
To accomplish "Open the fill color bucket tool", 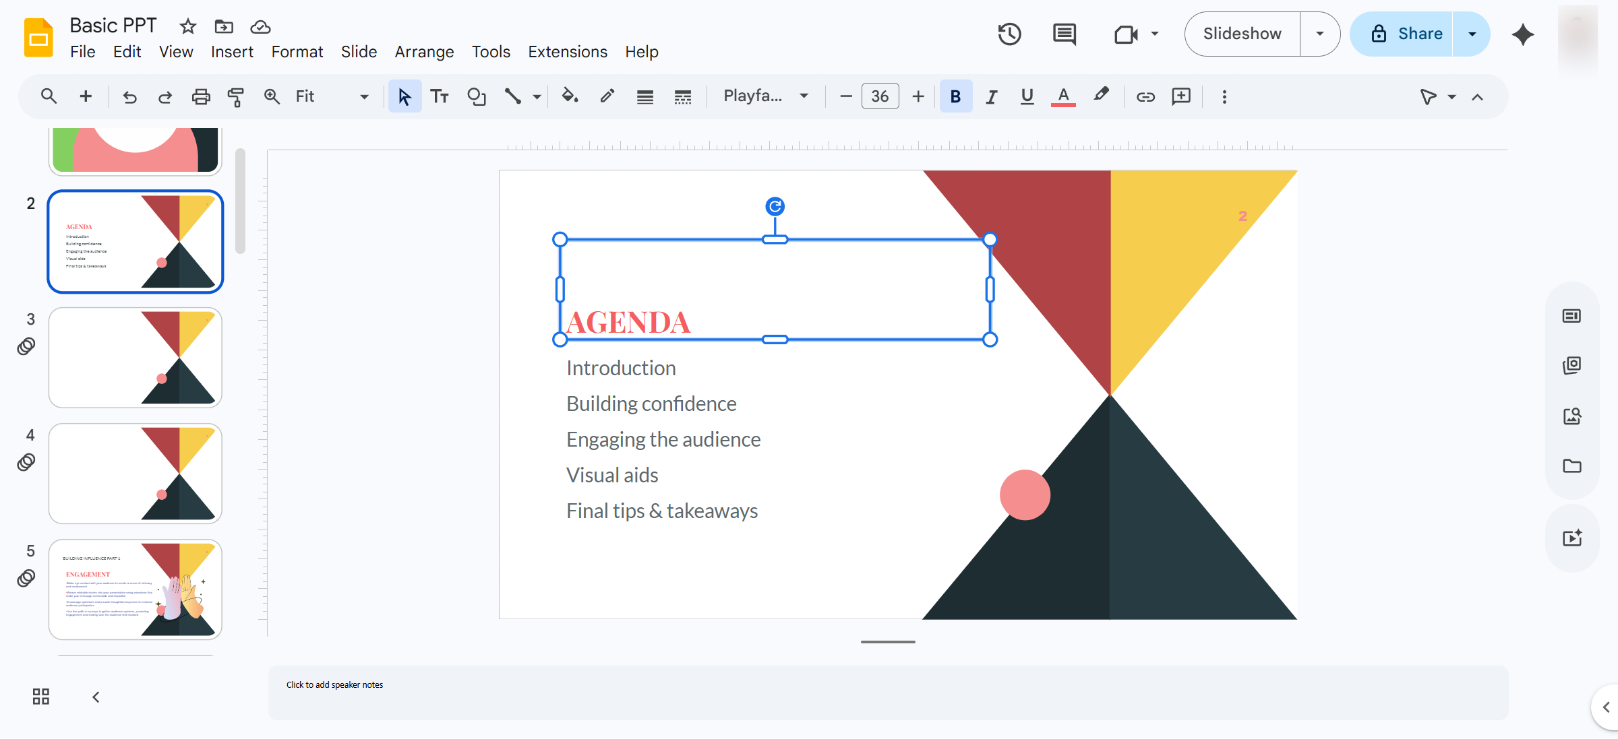I will (570, 96).
